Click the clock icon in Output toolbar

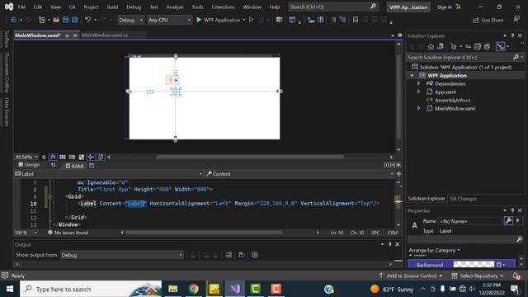coord(255,255)
